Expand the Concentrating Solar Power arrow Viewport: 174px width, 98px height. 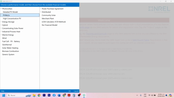1,28
